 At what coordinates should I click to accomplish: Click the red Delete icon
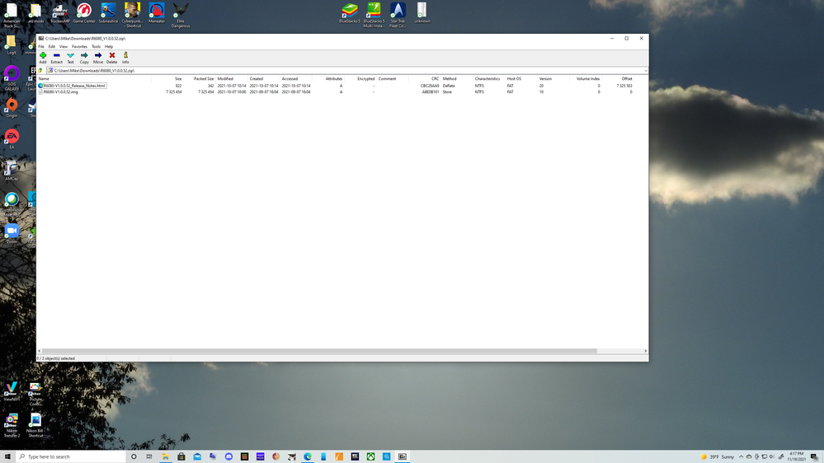112,58
